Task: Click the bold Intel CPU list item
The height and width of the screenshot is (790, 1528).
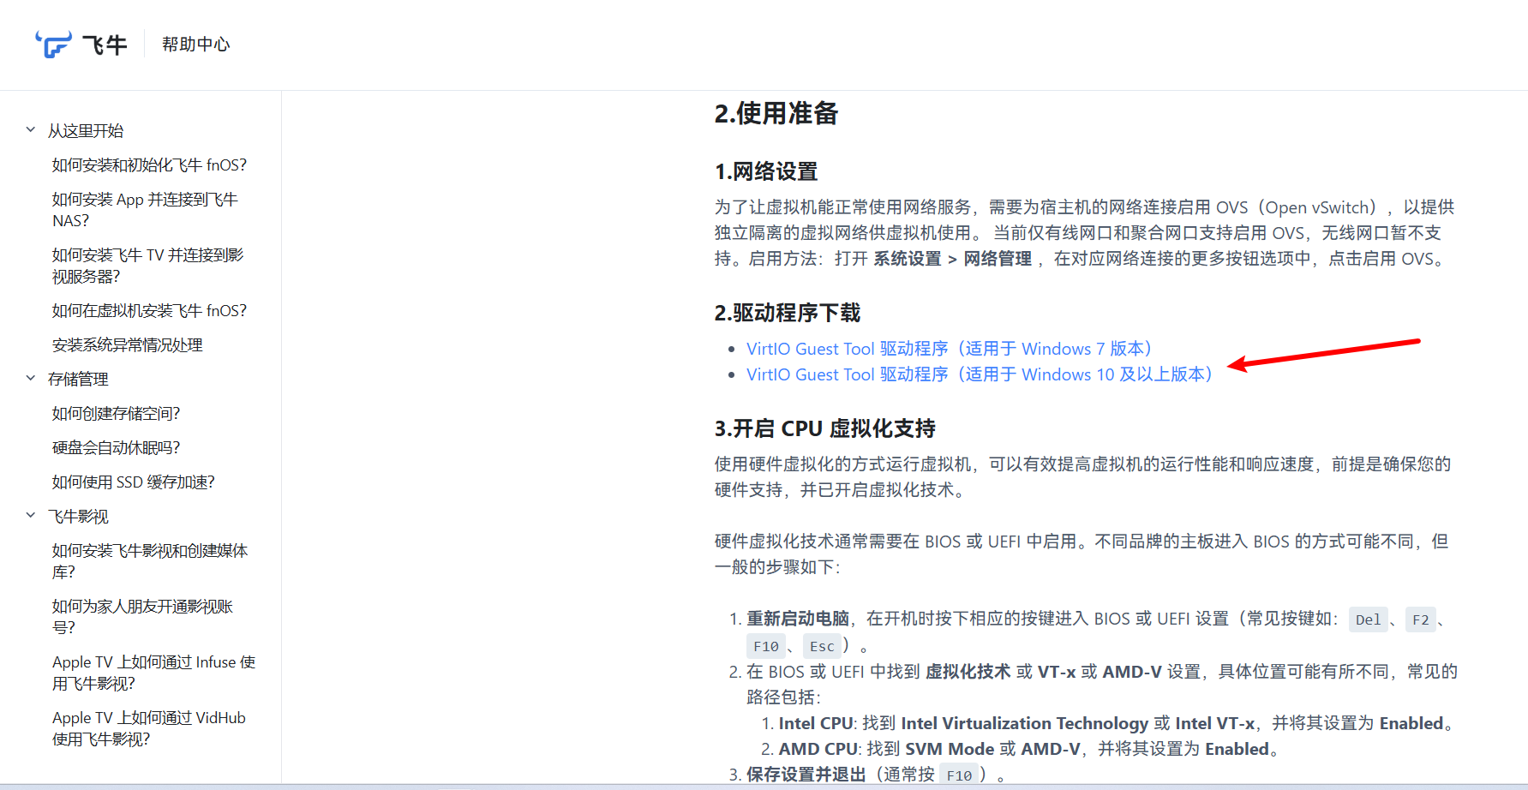Action: click(x=816, y=723)
